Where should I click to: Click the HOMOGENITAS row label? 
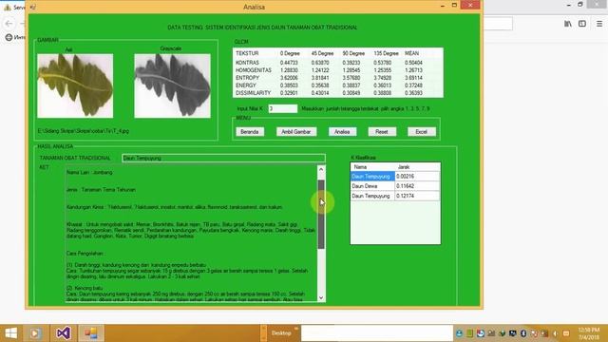click(254, 70)
